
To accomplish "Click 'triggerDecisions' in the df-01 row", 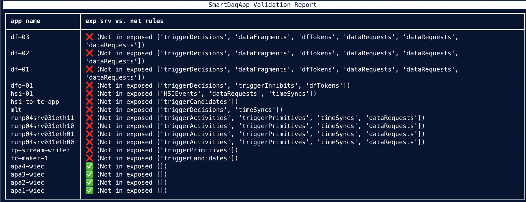I will [x=194, y=69].
